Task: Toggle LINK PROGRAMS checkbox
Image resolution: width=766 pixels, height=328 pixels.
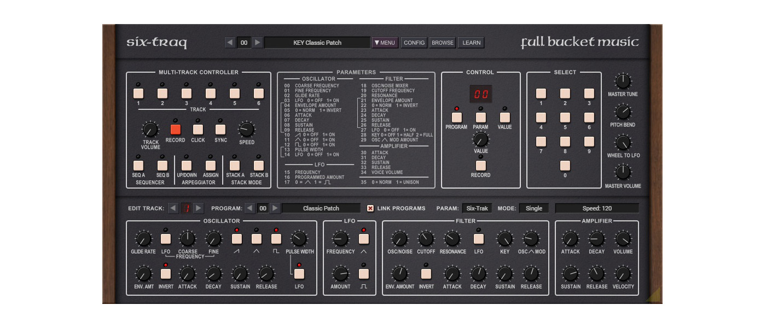Action: click(370, 208)
